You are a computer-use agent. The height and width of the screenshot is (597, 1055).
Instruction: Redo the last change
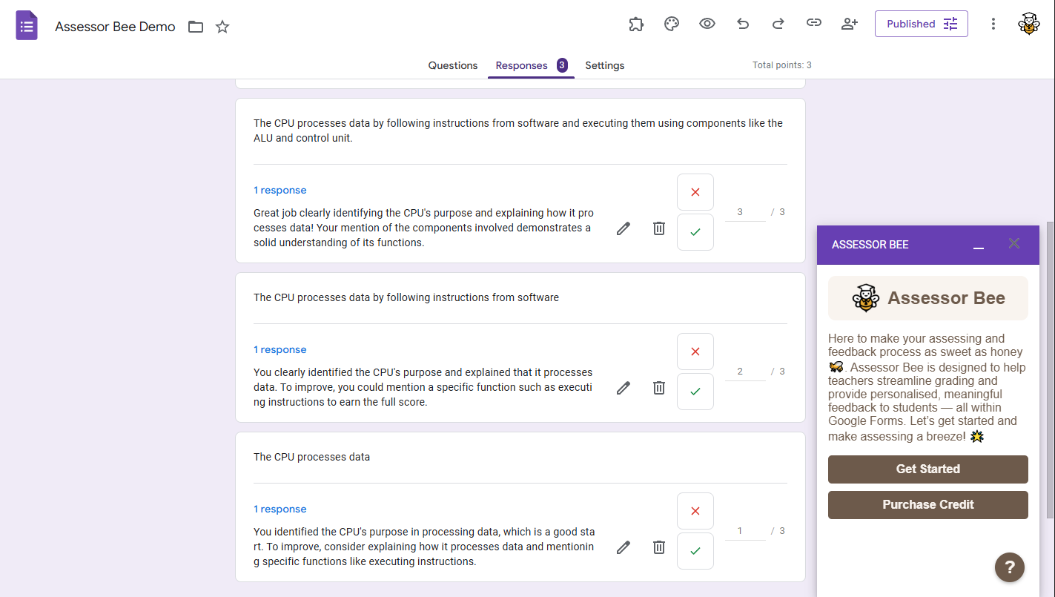[778, 24]
